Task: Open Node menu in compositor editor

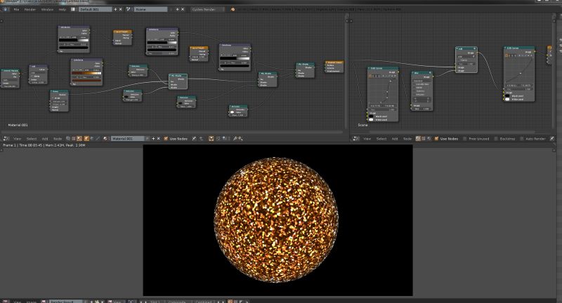Action: tap(407, 138)
